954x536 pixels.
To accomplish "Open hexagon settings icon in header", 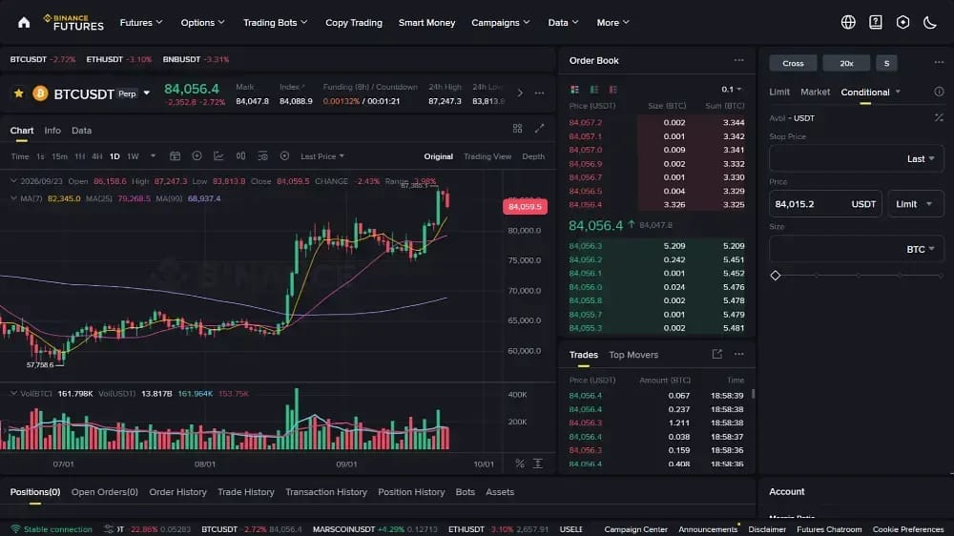I will 902,23.
